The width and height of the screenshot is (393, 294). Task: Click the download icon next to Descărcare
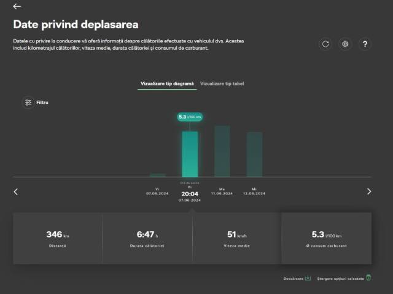pos(308,277)
